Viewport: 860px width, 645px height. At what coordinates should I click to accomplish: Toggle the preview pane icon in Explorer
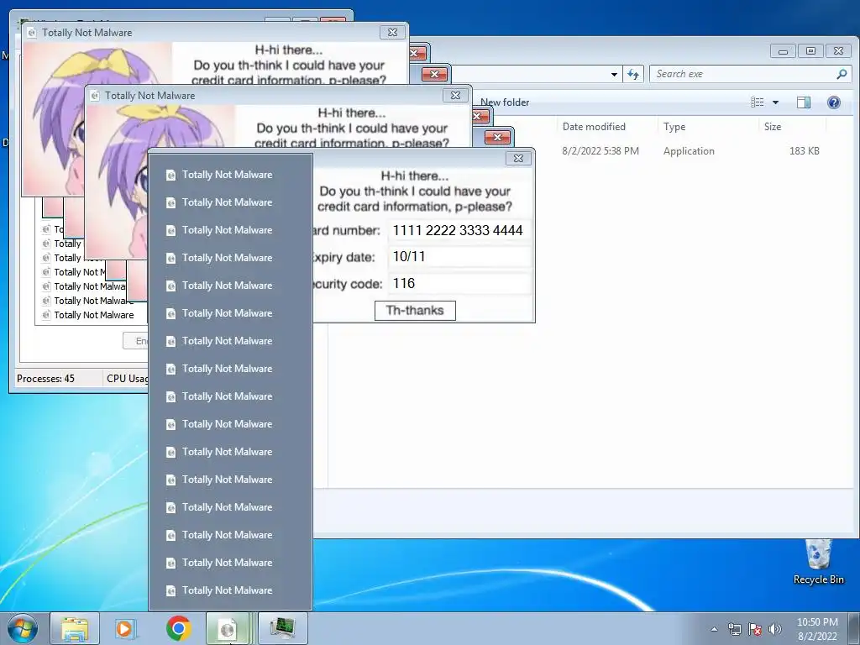(804, 102)
